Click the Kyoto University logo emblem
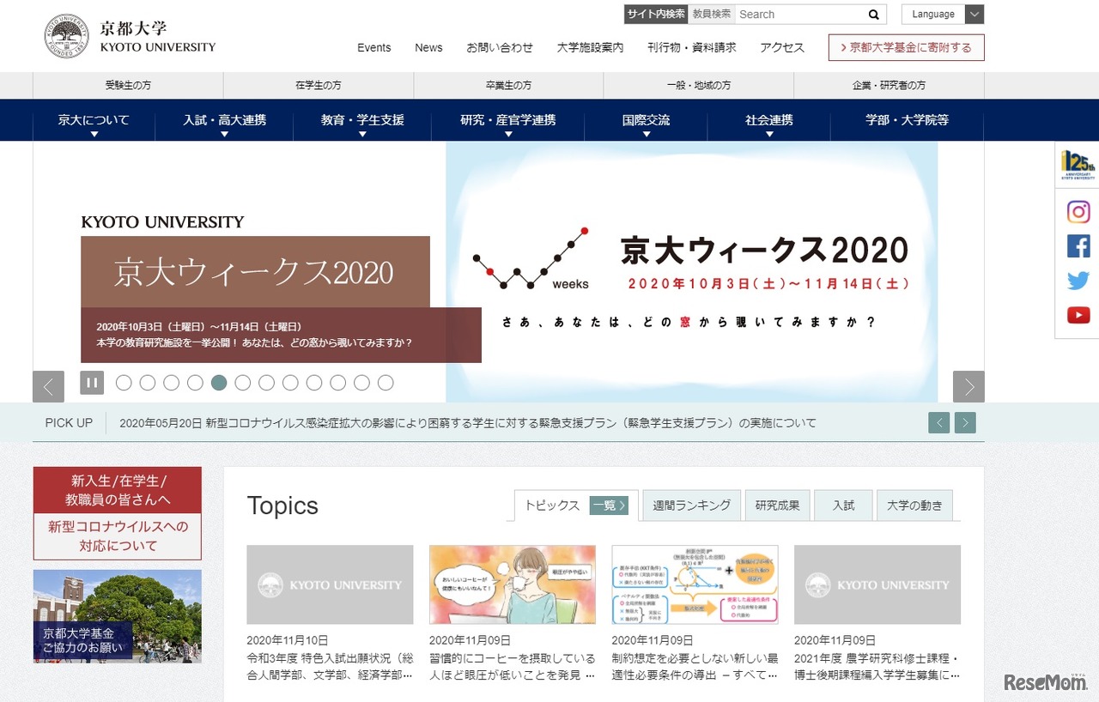This screenshot has width=1099, height=702. pos(66,36)
